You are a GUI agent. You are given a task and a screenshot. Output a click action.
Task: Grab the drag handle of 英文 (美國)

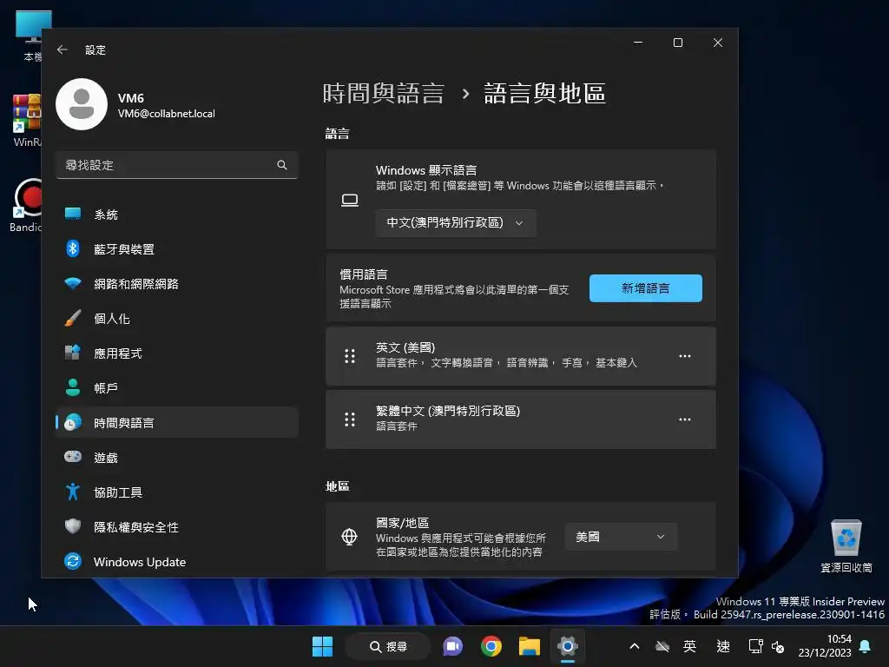click(350, 356)
